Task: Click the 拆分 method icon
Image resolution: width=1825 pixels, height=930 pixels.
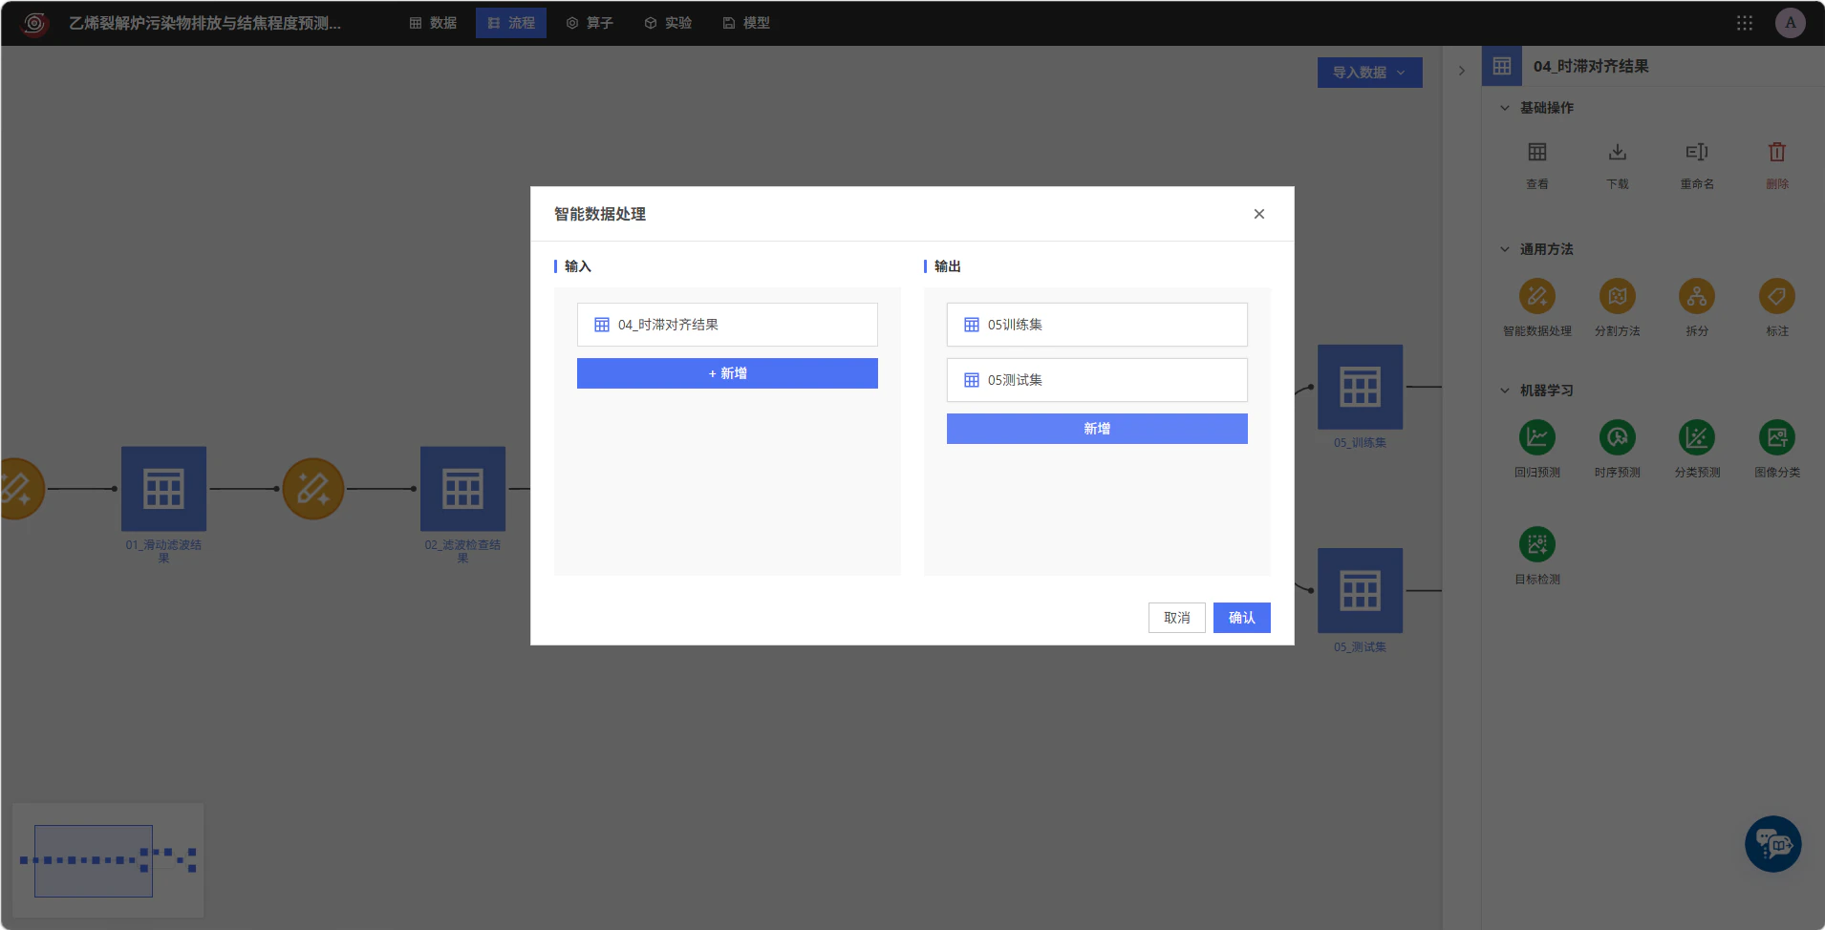Action: coord(1697,297)
